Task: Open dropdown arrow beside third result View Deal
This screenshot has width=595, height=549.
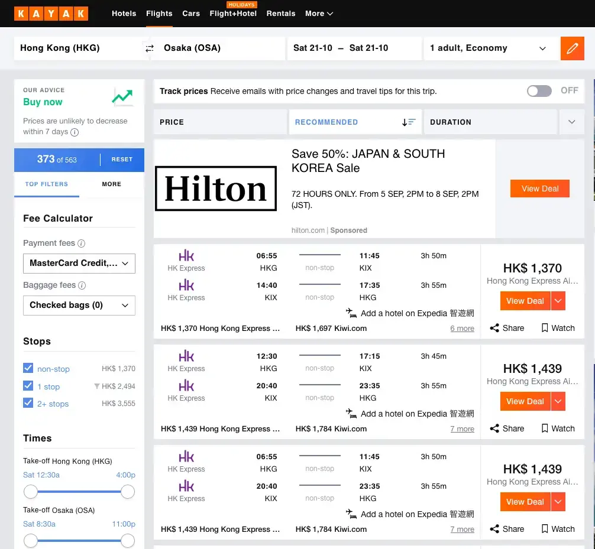Action: pyautogui.click(x=558, y=502)
